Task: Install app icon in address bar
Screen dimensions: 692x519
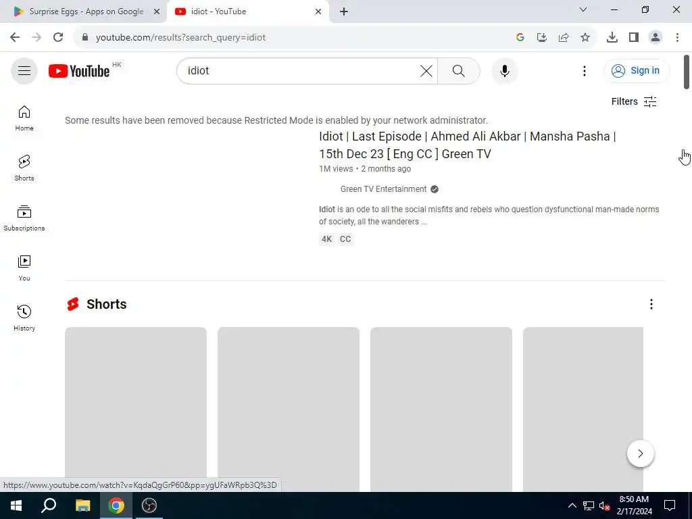Action: pos(541,38)
